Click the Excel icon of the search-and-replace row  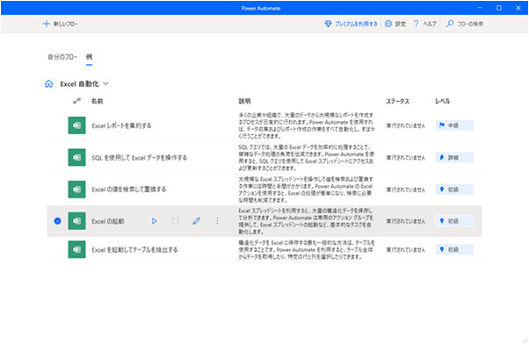pos(77,190)
